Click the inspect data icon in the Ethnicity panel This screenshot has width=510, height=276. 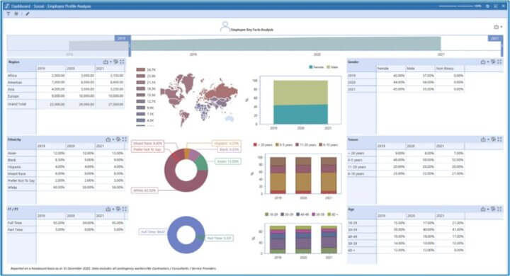pos(118,139)
